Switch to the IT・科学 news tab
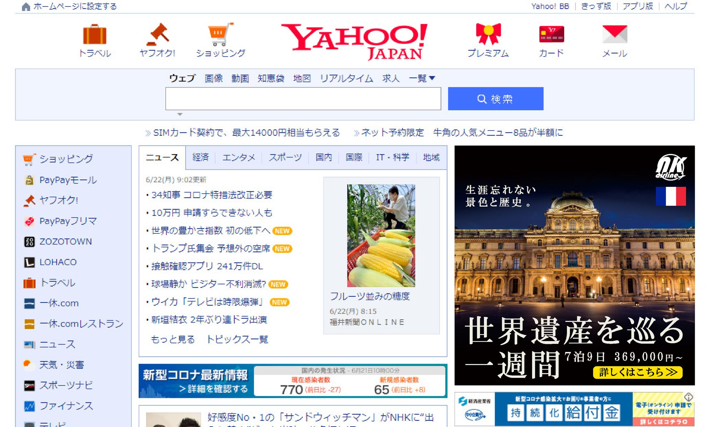The height and width of the screenshot is (427, 707). (392, 157)
